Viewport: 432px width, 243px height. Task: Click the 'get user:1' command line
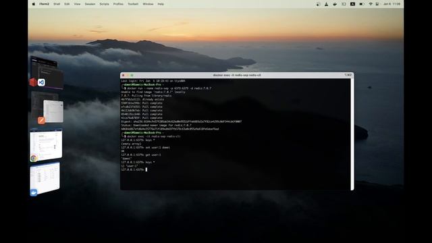pyautogui.click(x=141, y=155)
